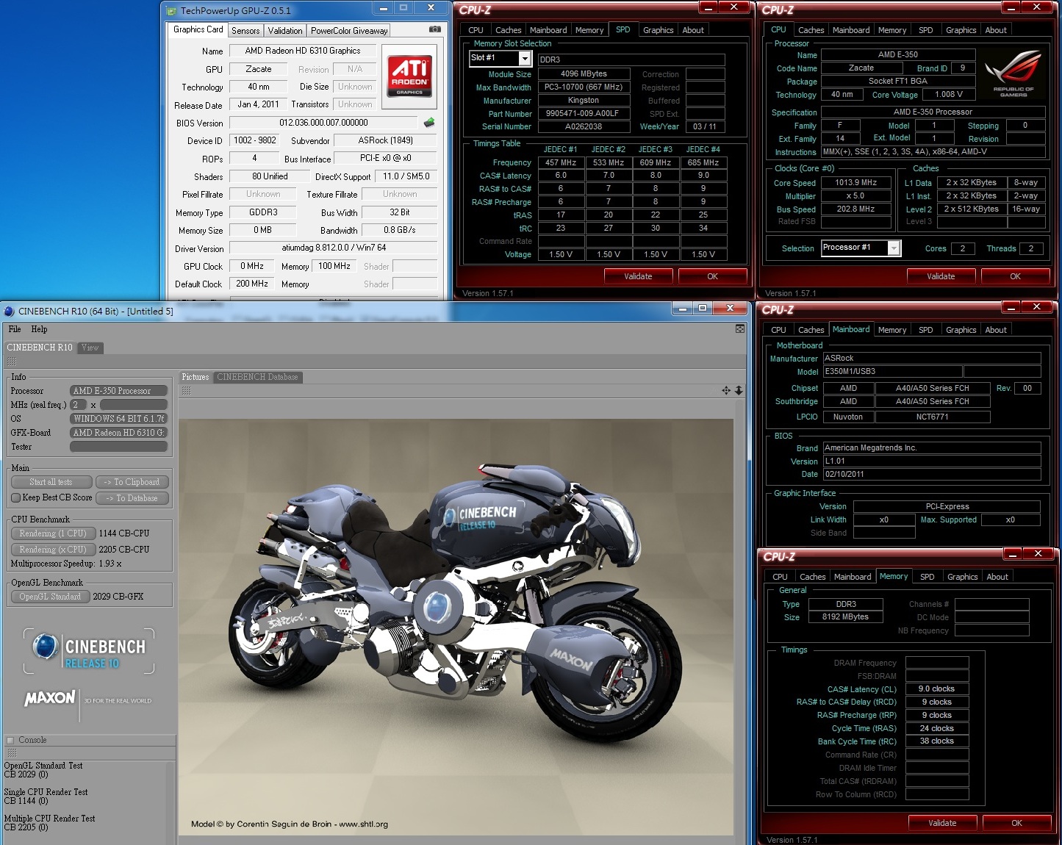1062x845 pixels.
Task: Click the CINEBENCH blue sphere title bar icon
Action: point(9,311)
